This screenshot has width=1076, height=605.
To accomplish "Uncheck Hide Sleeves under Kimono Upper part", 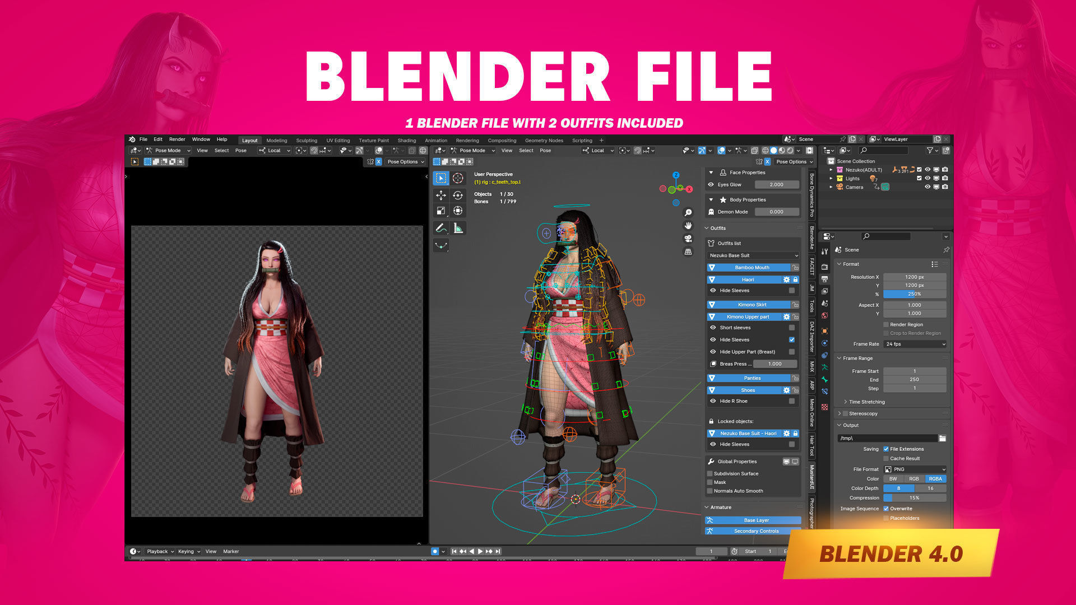I will pyautogui.click(x=792, y=340).
